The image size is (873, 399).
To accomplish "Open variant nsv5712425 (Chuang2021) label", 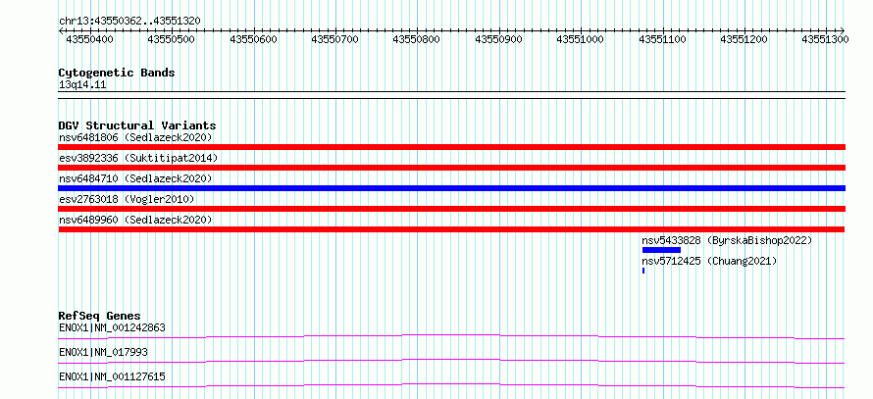I will pos(709,261).
